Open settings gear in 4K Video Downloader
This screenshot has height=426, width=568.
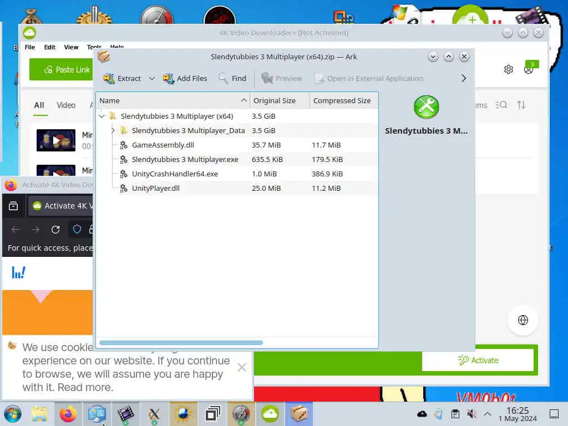(x=509, y=69)
